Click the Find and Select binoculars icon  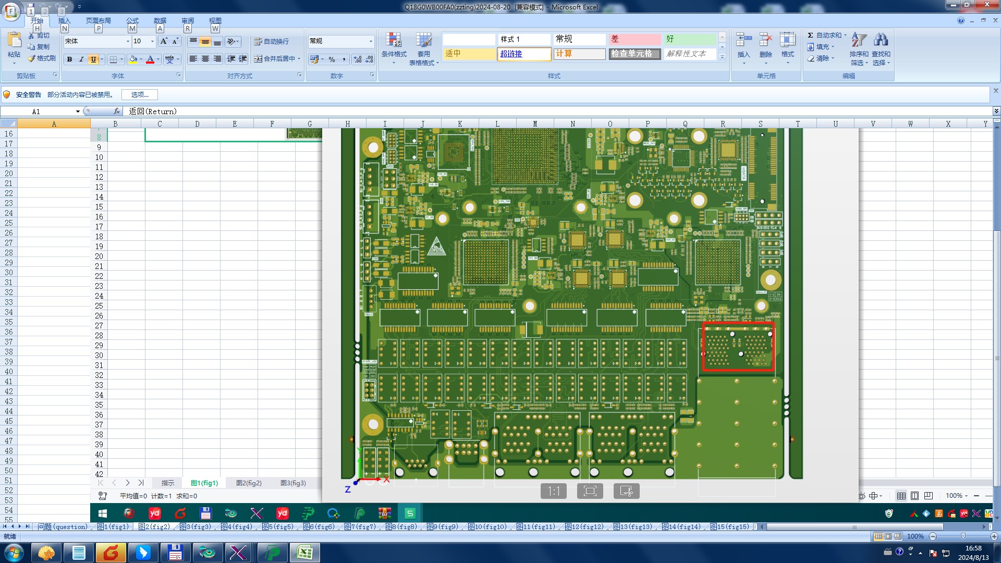(881, 40)
